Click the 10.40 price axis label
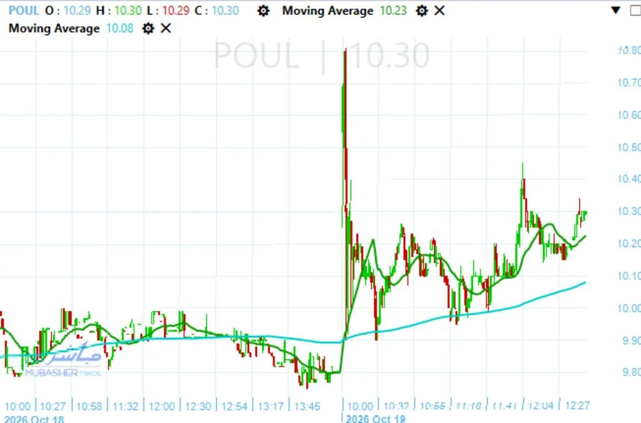This screenshot has height=423, width=641. point(629,179)
